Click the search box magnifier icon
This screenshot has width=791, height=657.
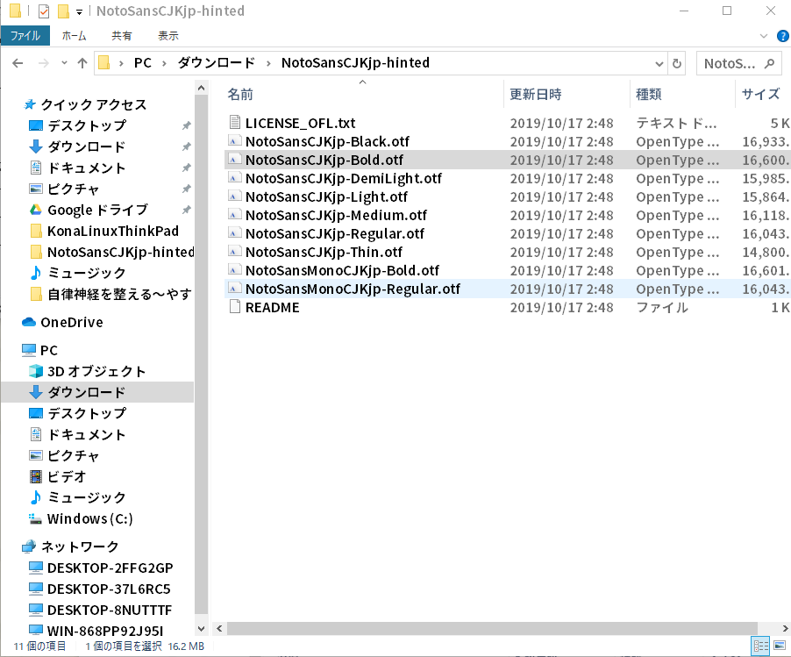[769, 63]
